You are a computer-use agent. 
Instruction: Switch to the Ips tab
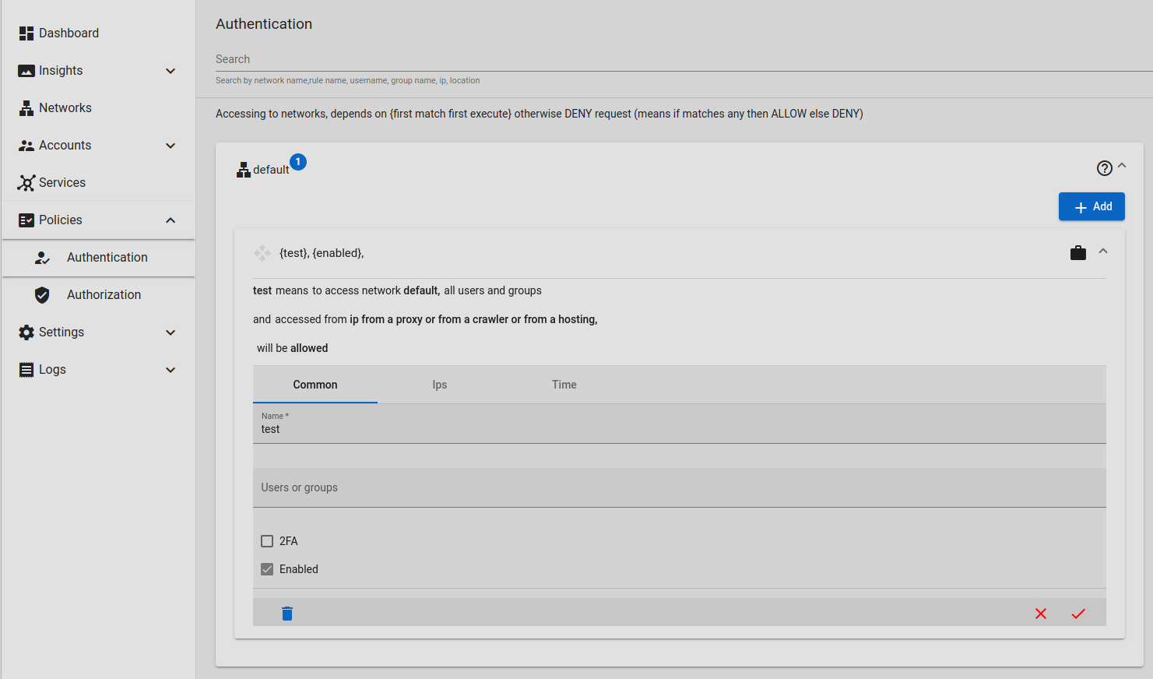(x=440, y=385)
